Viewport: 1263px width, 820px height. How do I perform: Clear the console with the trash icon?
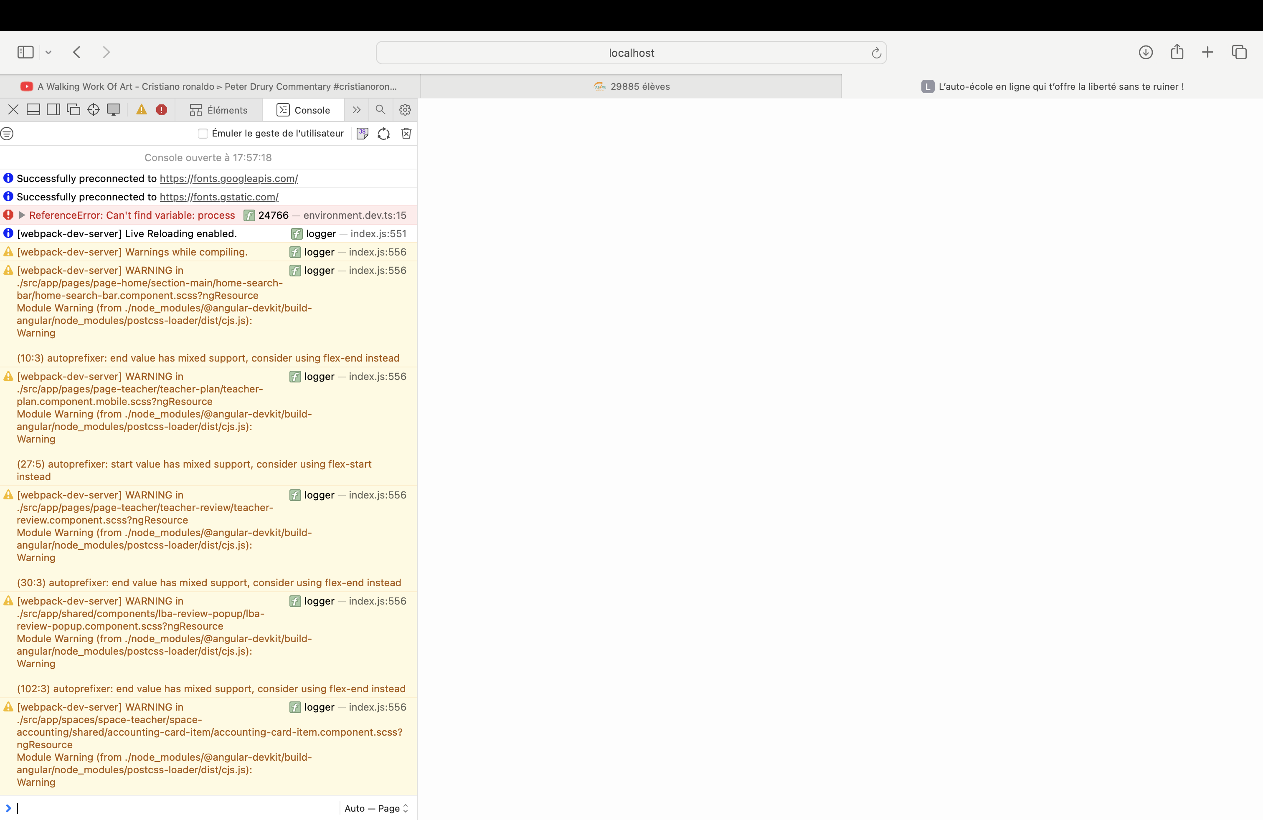[x=406, y=133]
